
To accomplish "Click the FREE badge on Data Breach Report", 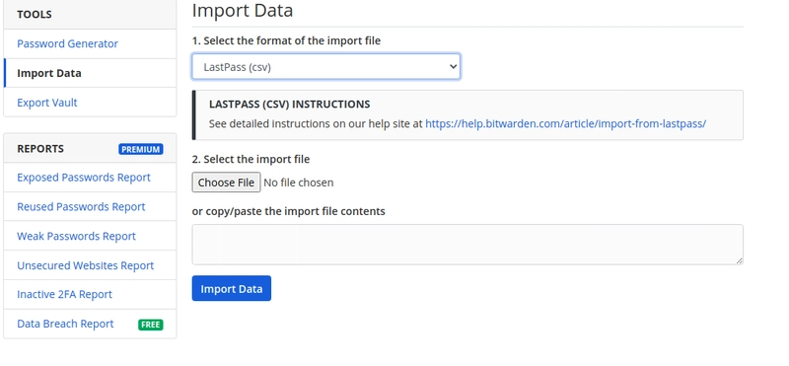I will point(151,325).
